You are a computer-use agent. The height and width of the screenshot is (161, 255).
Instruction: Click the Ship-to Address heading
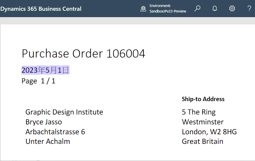point(203,99)
